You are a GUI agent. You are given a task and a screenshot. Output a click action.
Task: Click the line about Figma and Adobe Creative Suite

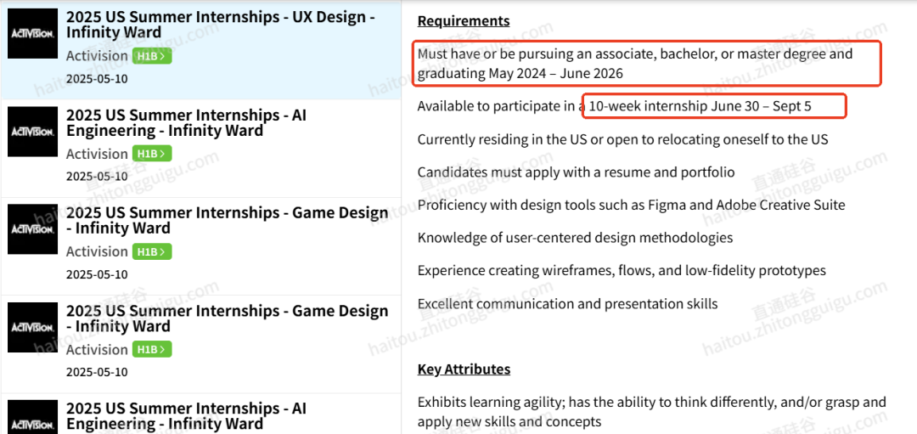631,206
